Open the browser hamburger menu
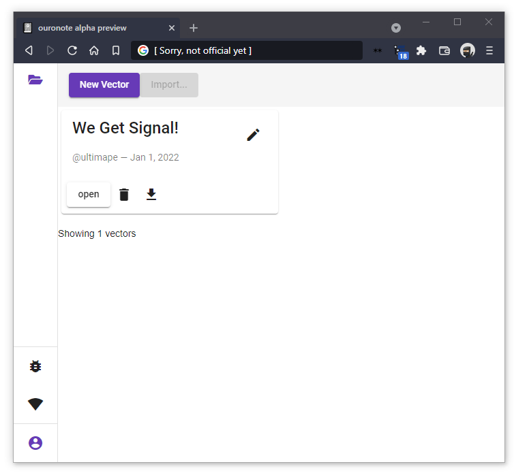514x473 pixels. (489, 50)
